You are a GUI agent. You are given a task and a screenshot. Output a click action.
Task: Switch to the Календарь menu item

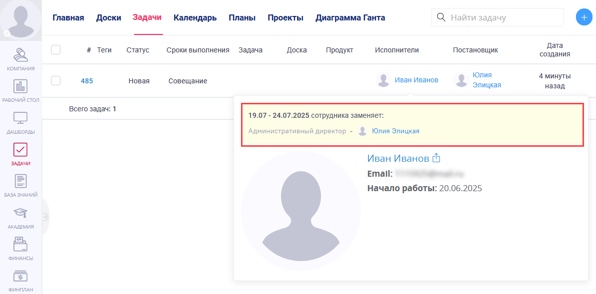(x=194, y=17)
